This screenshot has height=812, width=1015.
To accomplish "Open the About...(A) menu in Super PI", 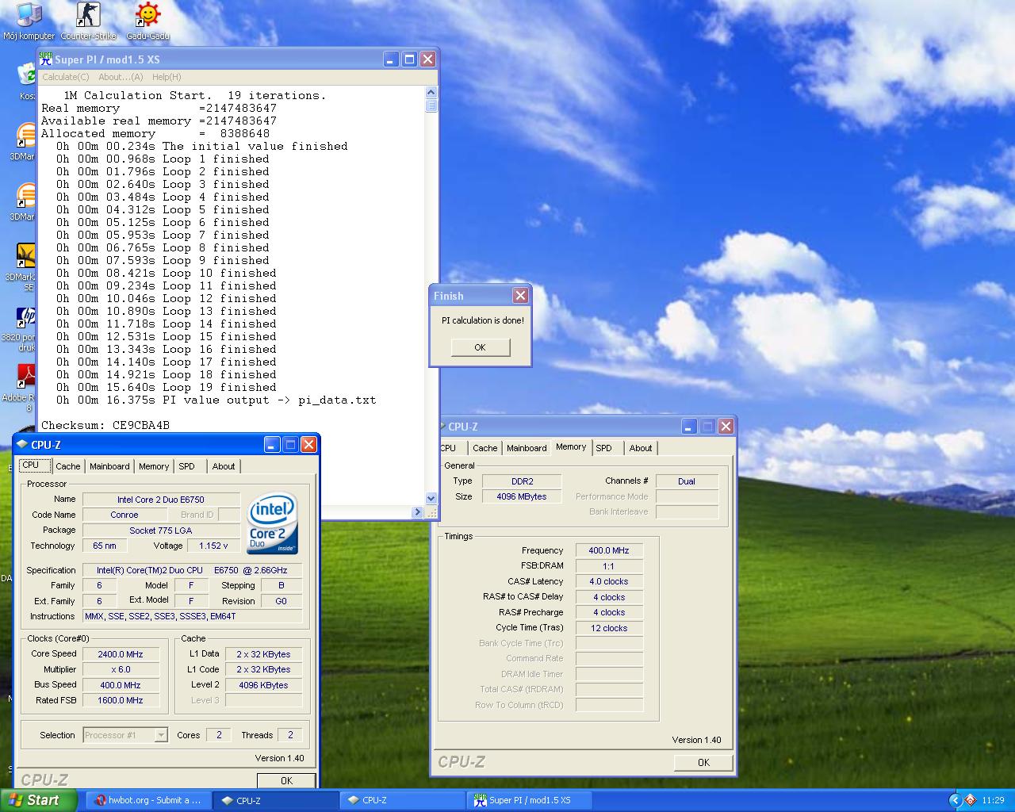I will pyautogui.click(x=121, y=77).
